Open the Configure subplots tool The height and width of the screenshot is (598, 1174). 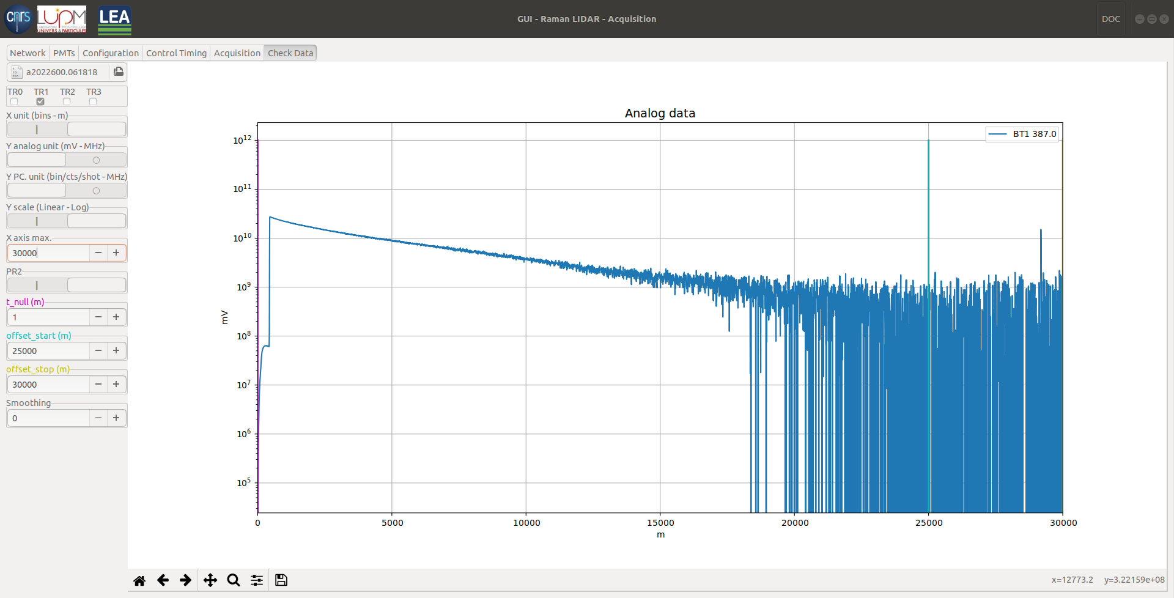click(257, 580)
